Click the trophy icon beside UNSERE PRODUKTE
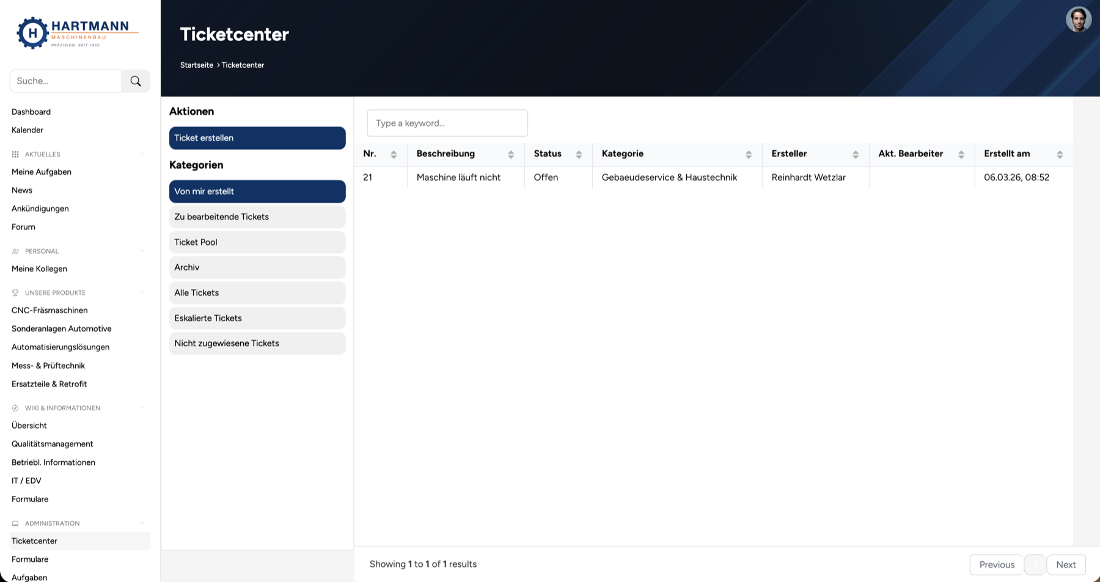Image resolution: width=1100 pixels, height=582 pixels. click(x=14, y=293)
